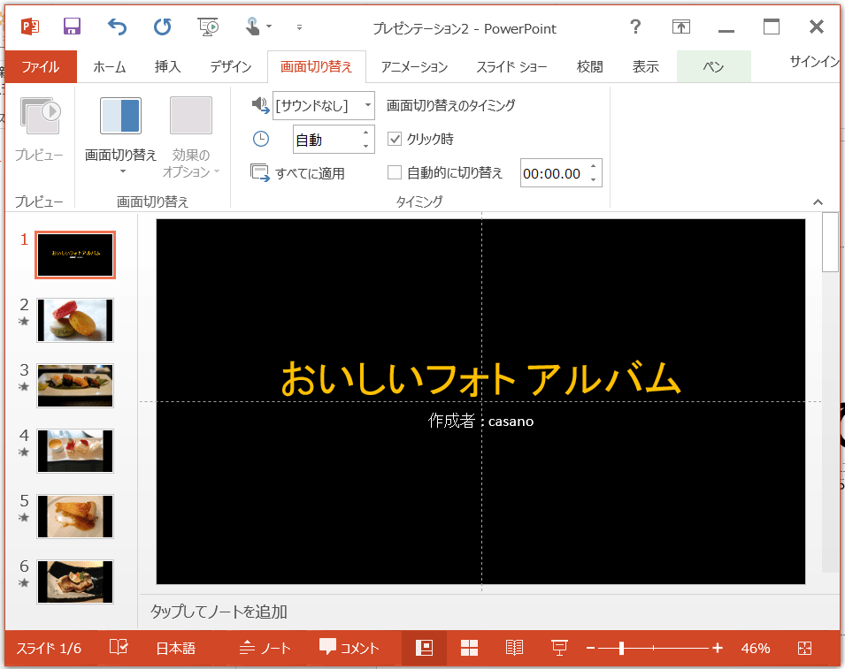Start Slide Show from status bar
This screenshot has width=845, height=669.
tap(559, 648)
